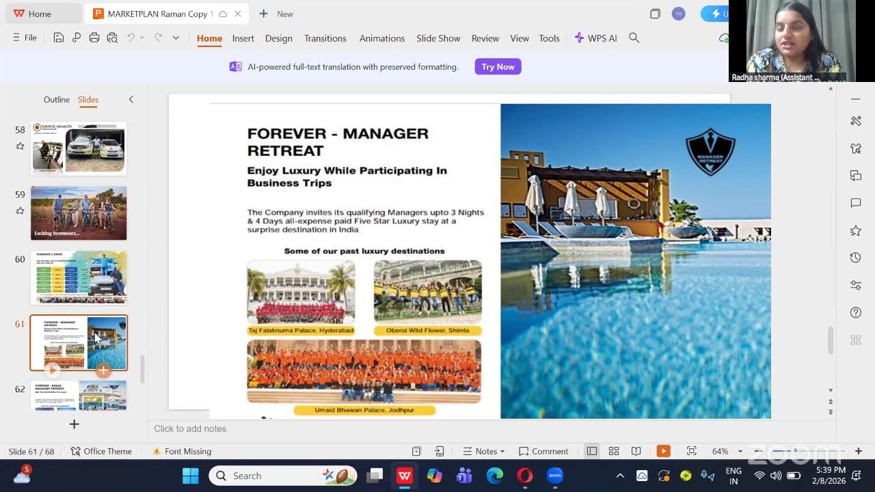Switch to Reading view
This screenshot has width=875, height=492.
tap(636, 451)
